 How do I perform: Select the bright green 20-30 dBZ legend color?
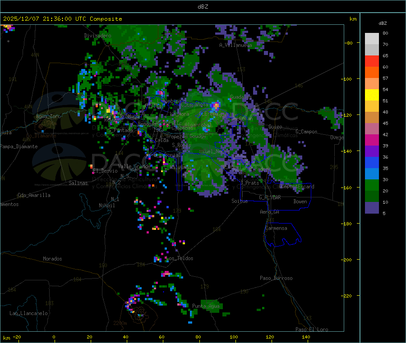[372, 185]
